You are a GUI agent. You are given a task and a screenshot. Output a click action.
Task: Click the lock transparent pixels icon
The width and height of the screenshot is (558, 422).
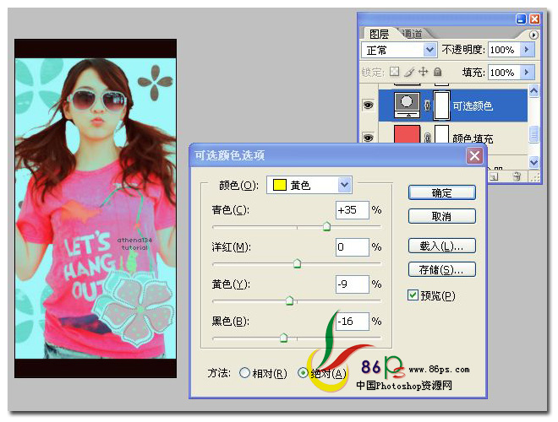click(x=394, y=72)
